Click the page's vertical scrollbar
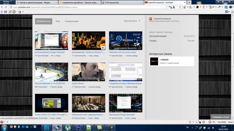234x131 pixels. click(x=233, y=50)
